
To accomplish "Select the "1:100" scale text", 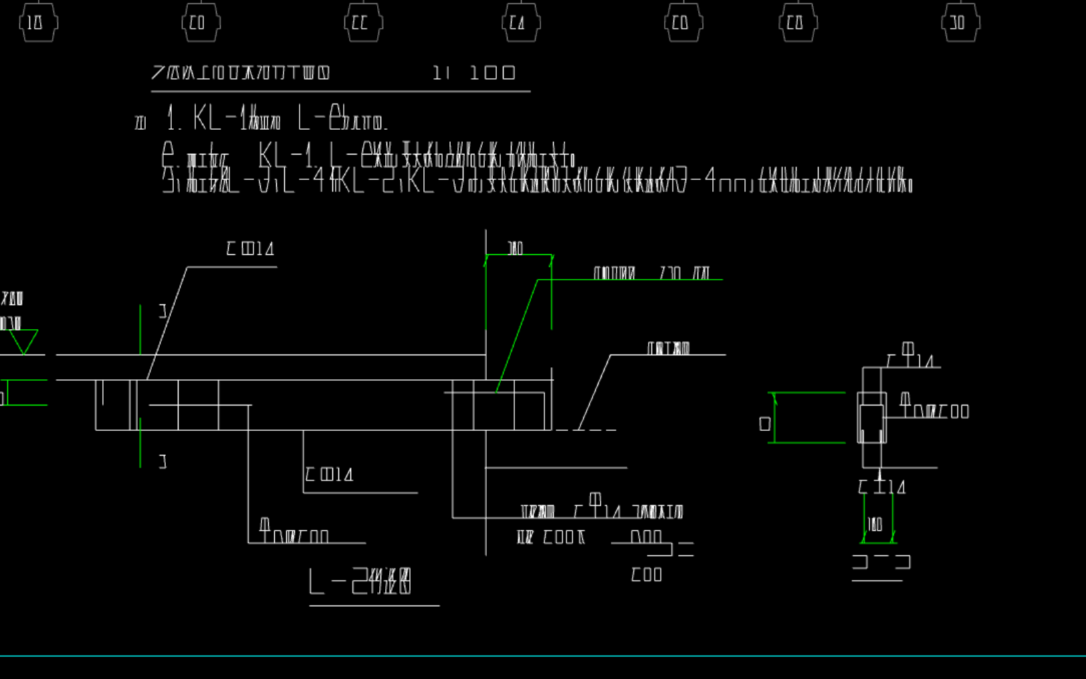I will (x=474, y=72).
